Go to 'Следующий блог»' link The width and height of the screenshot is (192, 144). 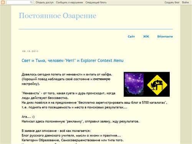(x=96, y=2)
